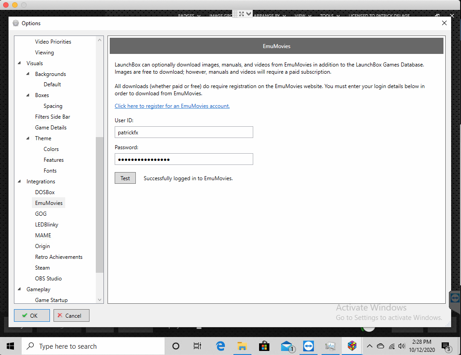Open the Windows Start menu
The image size is (461, 355).
(10, 346)
